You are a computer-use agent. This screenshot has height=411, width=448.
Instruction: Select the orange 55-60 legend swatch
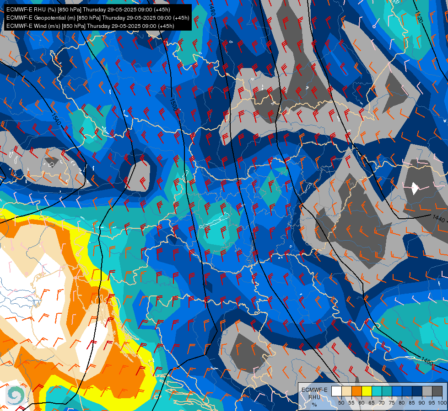(x=356, y=391)
